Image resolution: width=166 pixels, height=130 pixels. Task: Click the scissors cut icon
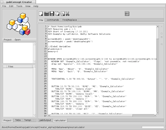[68, 13]
